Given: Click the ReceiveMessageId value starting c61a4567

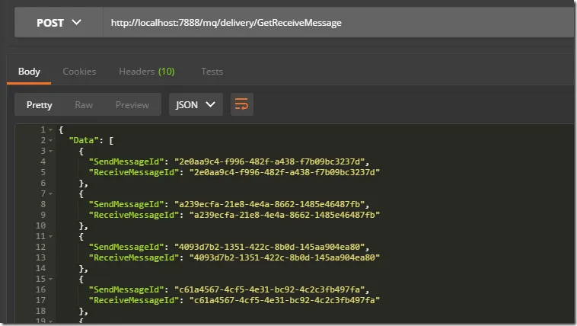Looking at the screenshot, I should 285,300.
